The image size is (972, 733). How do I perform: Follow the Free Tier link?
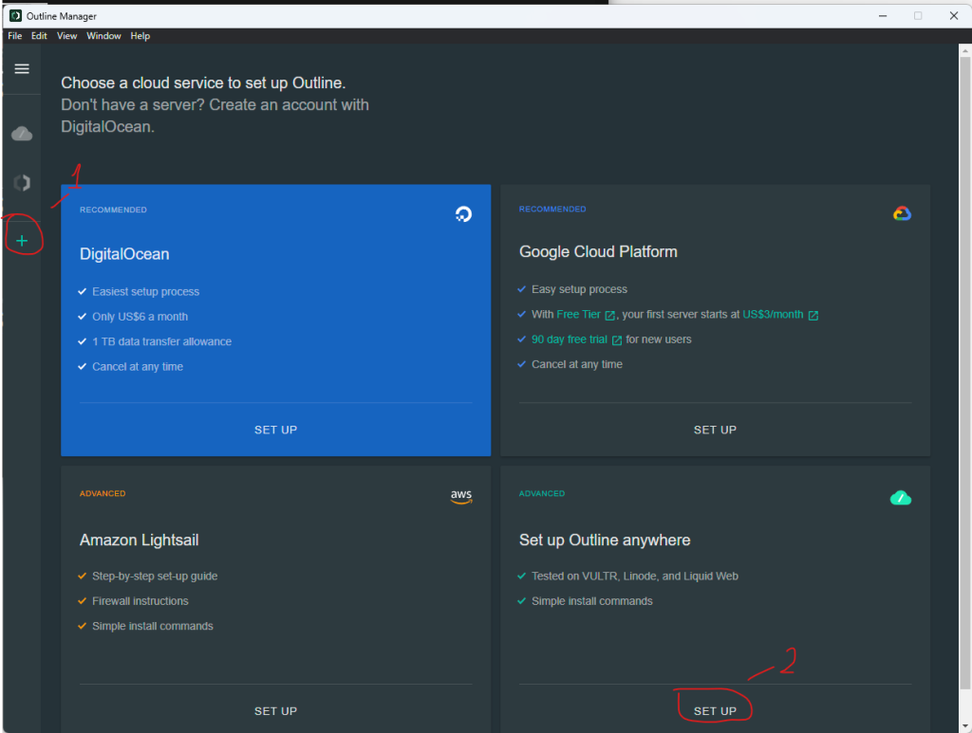tap(579, 315)
